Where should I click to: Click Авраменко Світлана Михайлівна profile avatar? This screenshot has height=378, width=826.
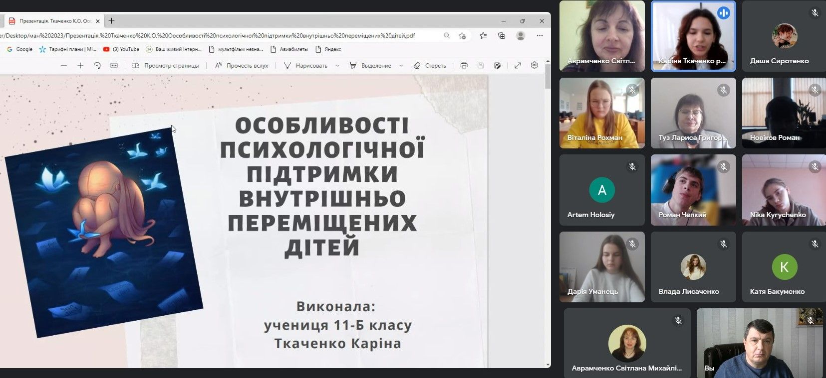[x=627, y=343]
